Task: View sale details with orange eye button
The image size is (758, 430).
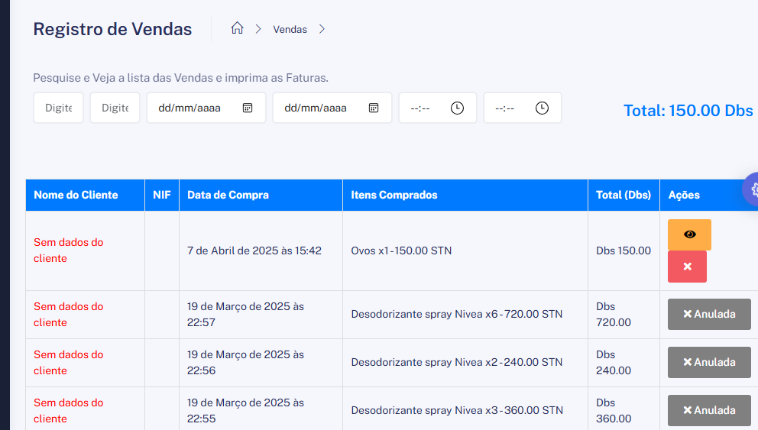Action: pyautogui.click(x=689, y=234)
